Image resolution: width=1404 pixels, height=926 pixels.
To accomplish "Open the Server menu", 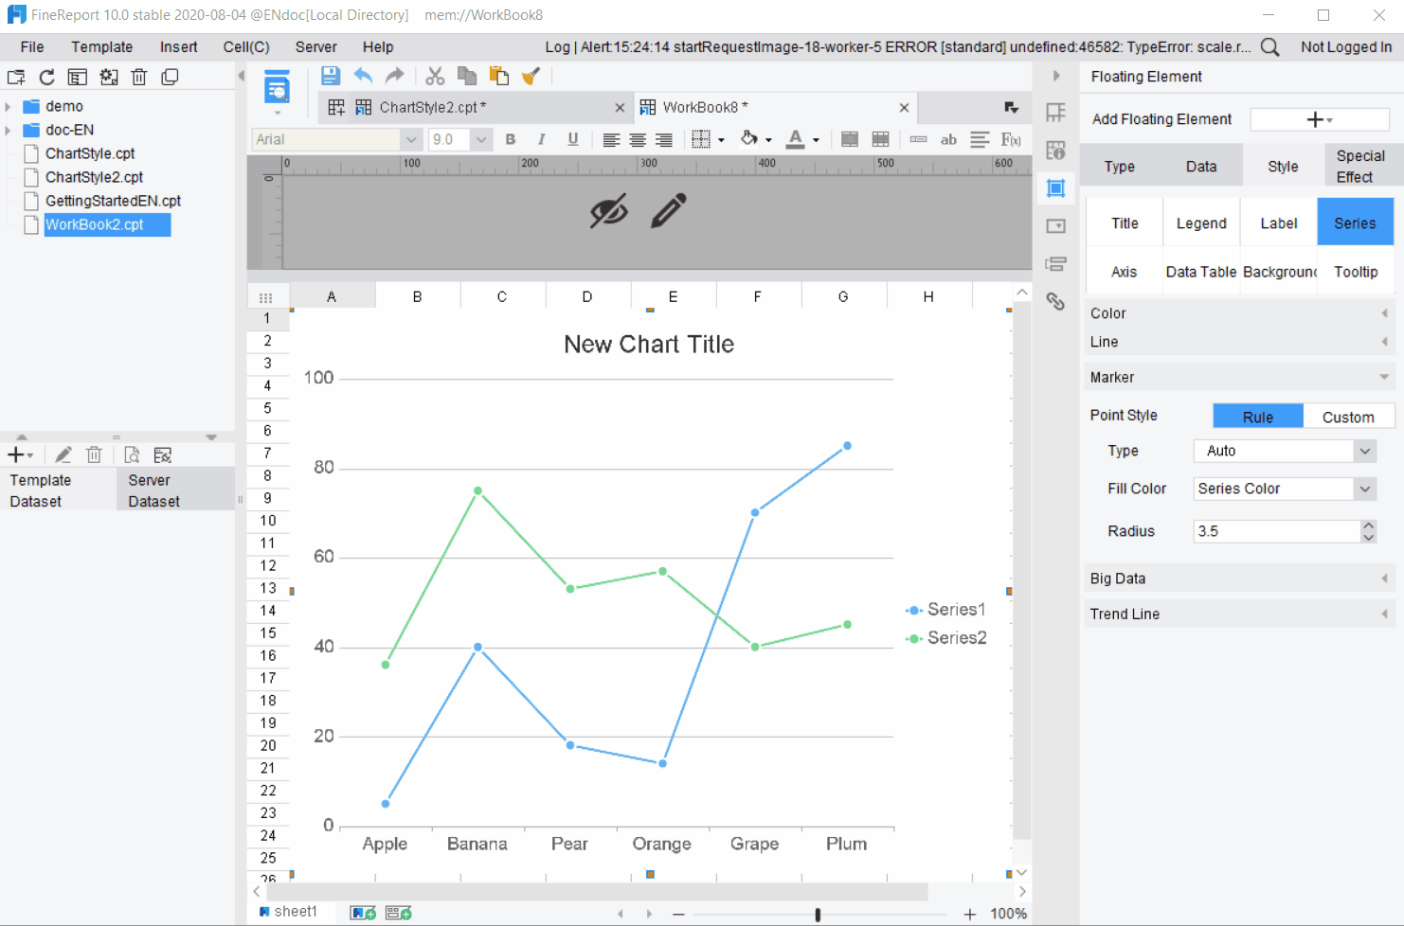I will (315, 47).
